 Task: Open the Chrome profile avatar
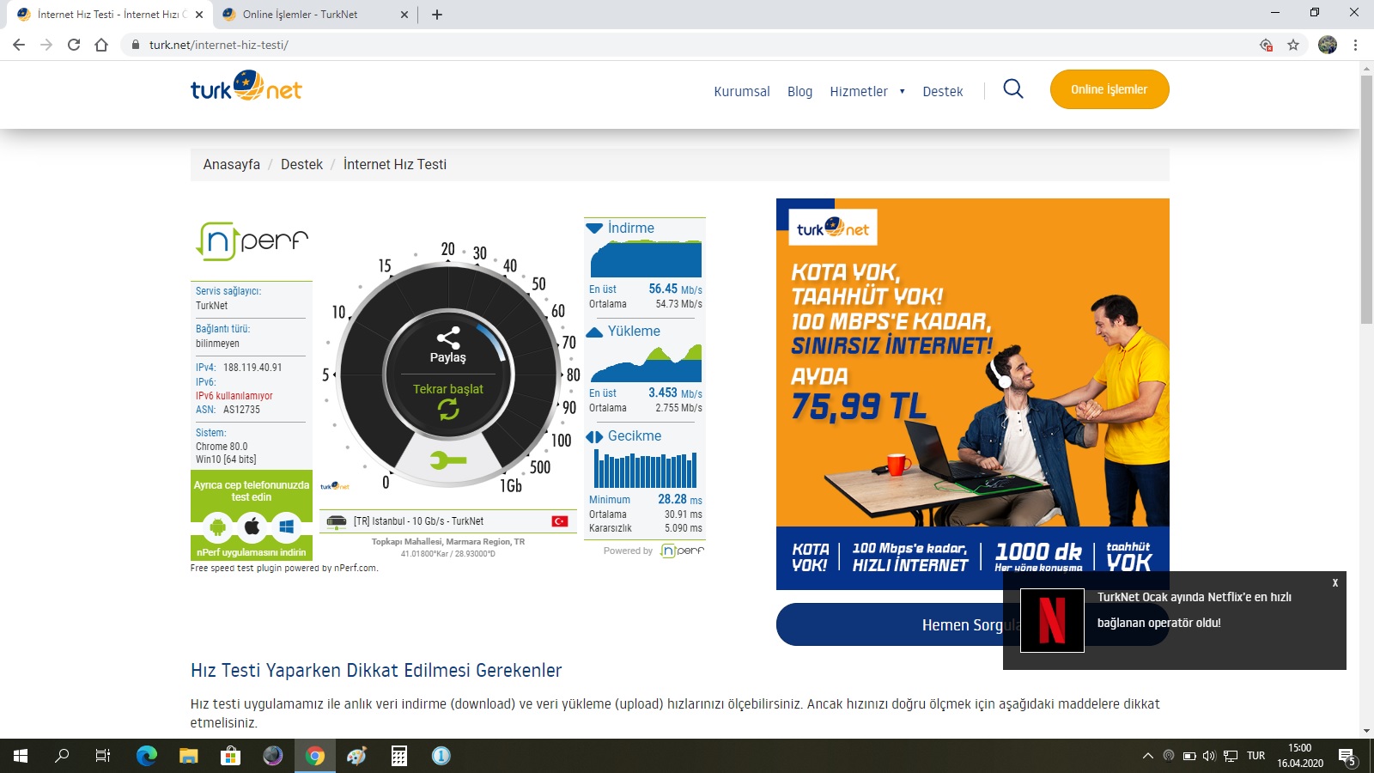1328,45
